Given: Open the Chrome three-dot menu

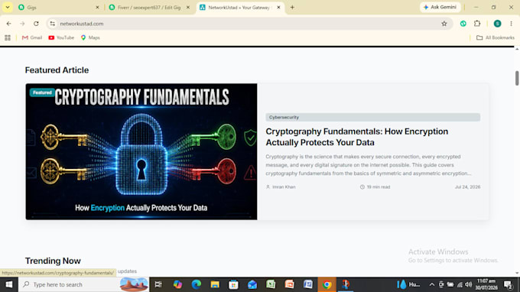Looking at the screenshot, I should coord(511,24).
